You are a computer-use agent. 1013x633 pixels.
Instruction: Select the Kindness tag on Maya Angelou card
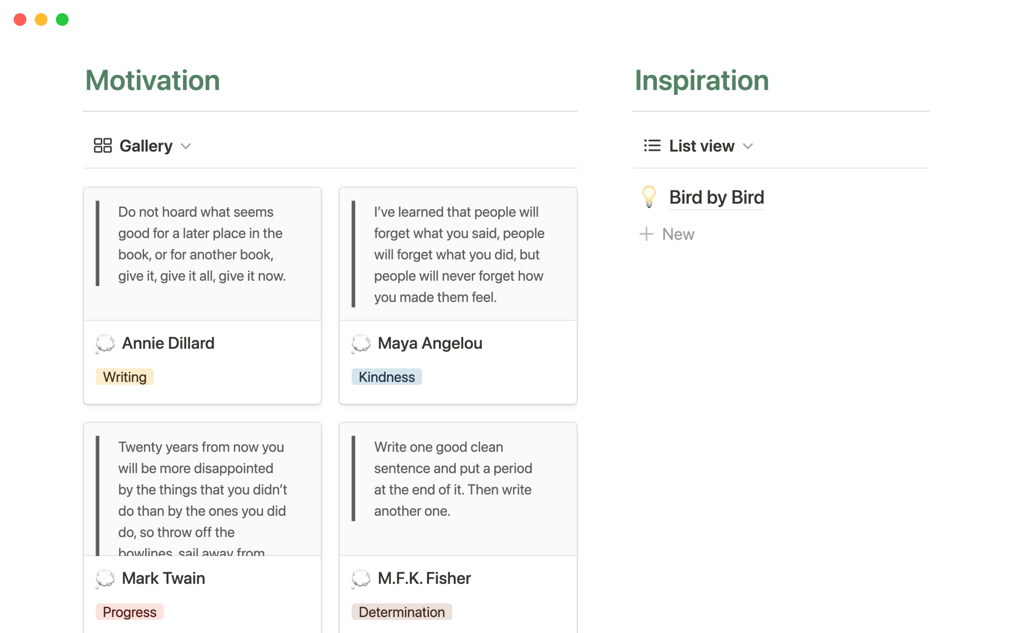tap(387, 377)
